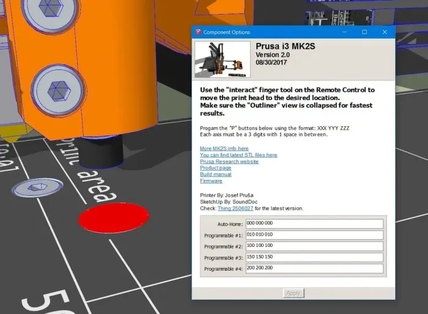The width and height of the screenshot is (428, 314).
Task: Open the Thing:2506027 link
Action: 235,209
